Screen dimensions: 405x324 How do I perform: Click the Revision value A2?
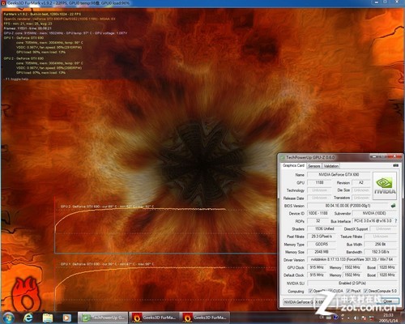(x=361, y=182)
